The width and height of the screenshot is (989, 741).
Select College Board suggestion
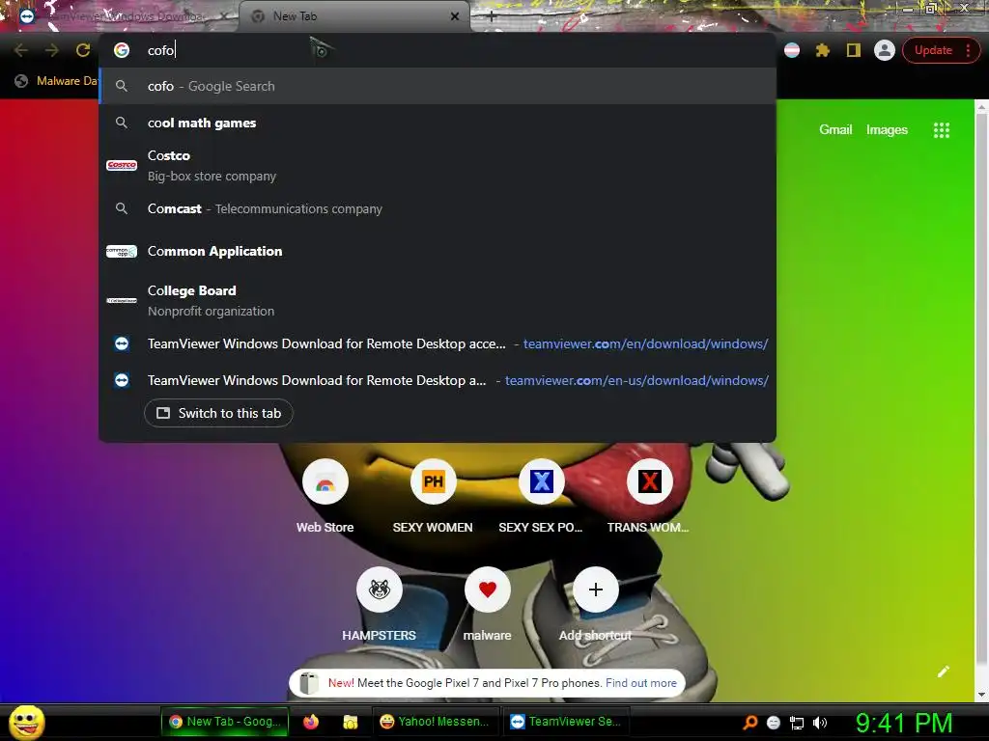pos(438,301)
